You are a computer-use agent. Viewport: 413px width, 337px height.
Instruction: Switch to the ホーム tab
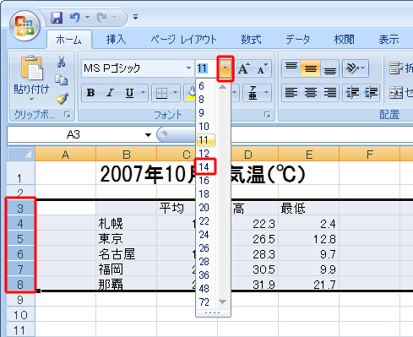pos(68,40)
